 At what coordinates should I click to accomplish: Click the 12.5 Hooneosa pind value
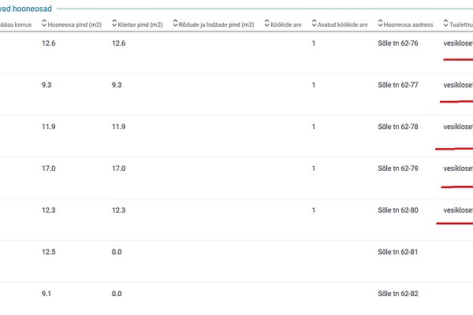[x=48, y=252]
